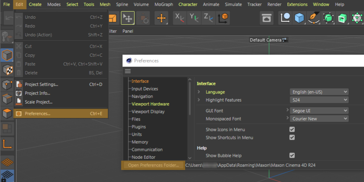The width and height of the screenshot is (364, 182).
Task: Open the viewport Panel menu
Action: pos(128,31)
